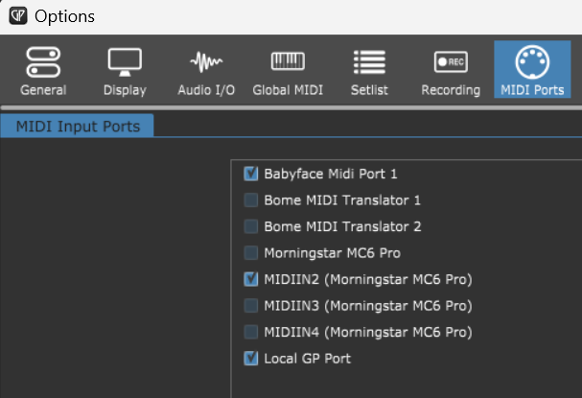Switch to Audio I/O settings
The width and height of the screenshot is (582, 398).
(204, 72)
